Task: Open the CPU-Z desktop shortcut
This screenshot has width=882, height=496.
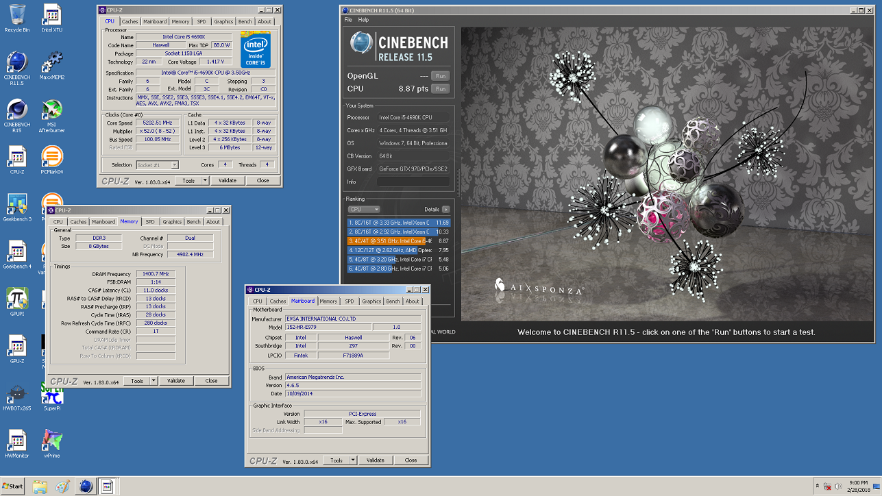Action: pos(17,160)
